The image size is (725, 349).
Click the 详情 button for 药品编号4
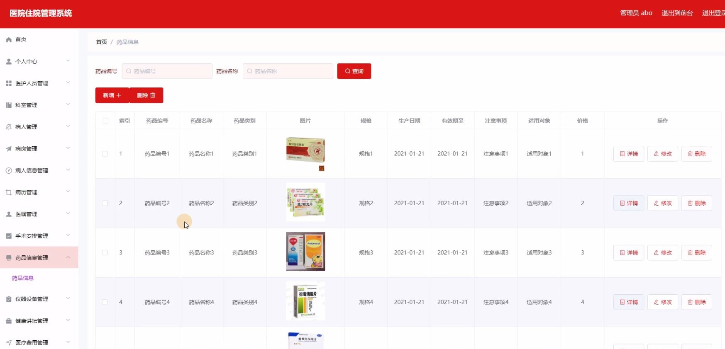pos(629,302)
